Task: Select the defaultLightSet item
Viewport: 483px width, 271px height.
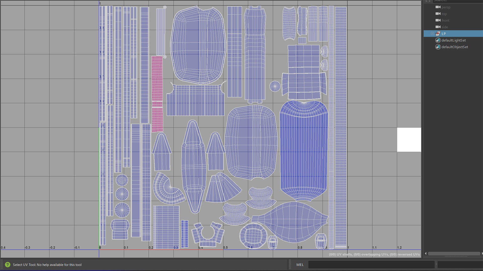Action: tap(454, 40)
